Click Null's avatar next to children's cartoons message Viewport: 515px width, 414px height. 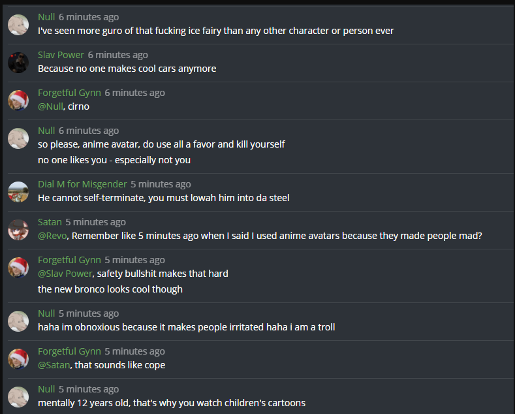(18, 397)
